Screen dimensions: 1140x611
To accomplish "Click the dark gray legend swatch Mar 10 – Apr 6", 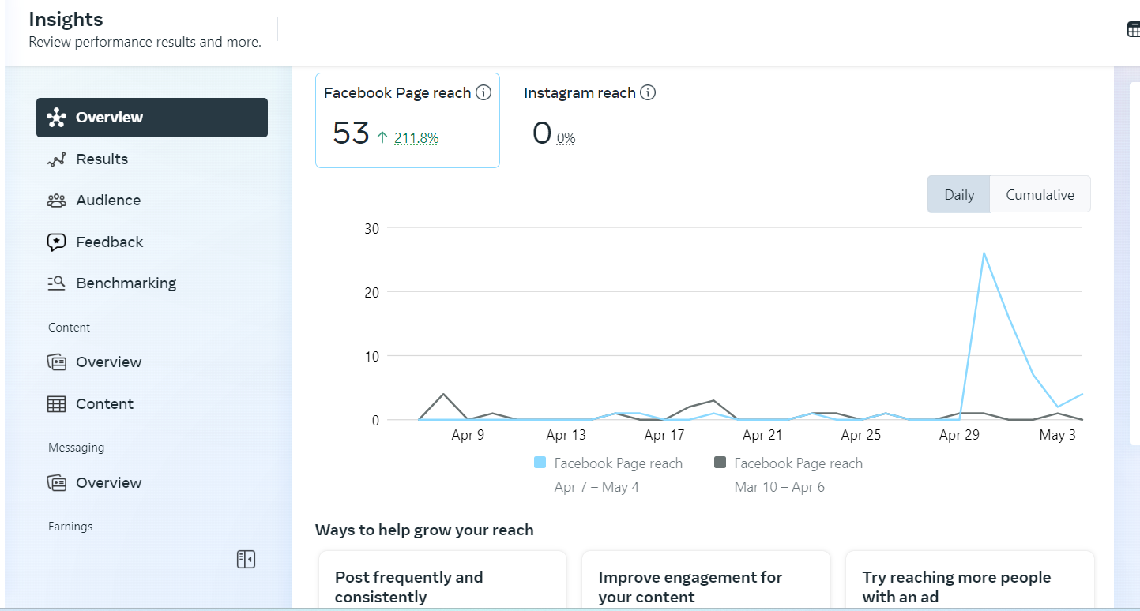I will click(720, 463).
